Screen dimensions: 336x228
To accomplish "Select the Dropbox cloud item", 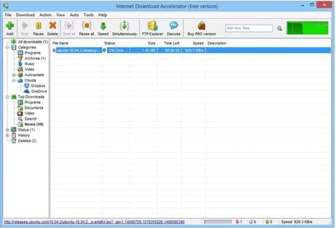I will [38, 86].
